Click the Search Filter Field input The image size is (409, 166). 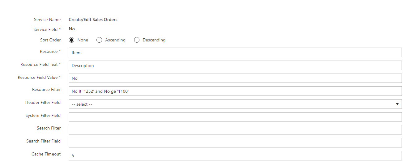(x=235, y=143)
